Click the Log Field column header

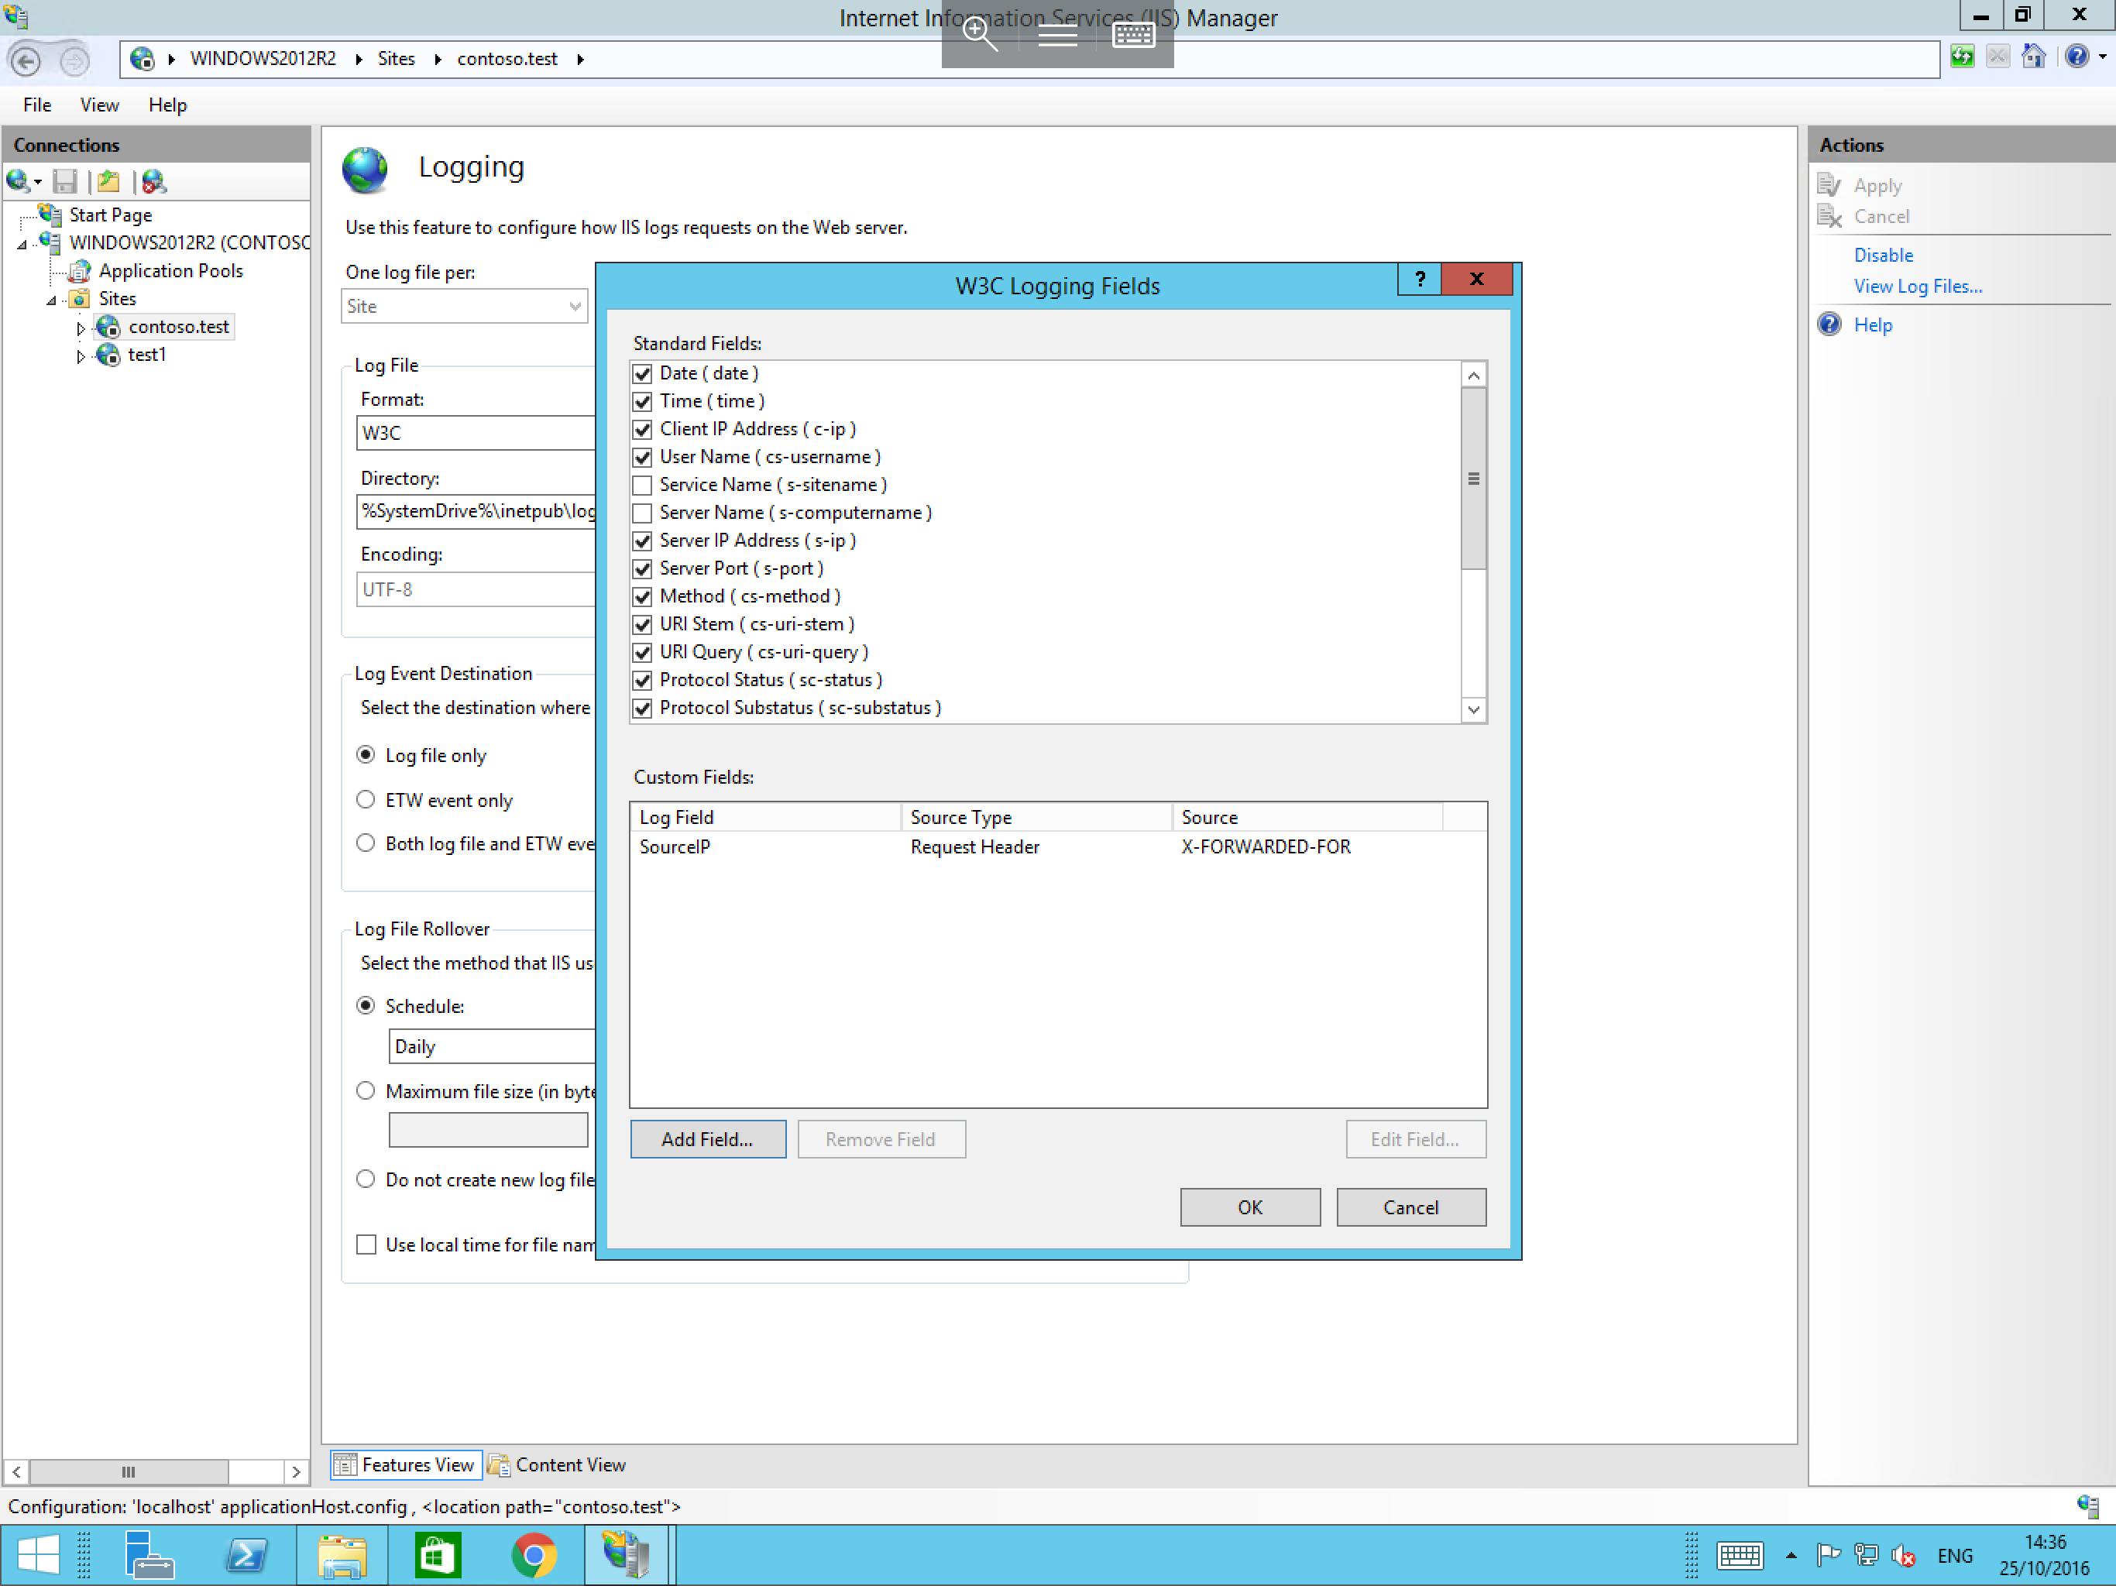point(765,817)
